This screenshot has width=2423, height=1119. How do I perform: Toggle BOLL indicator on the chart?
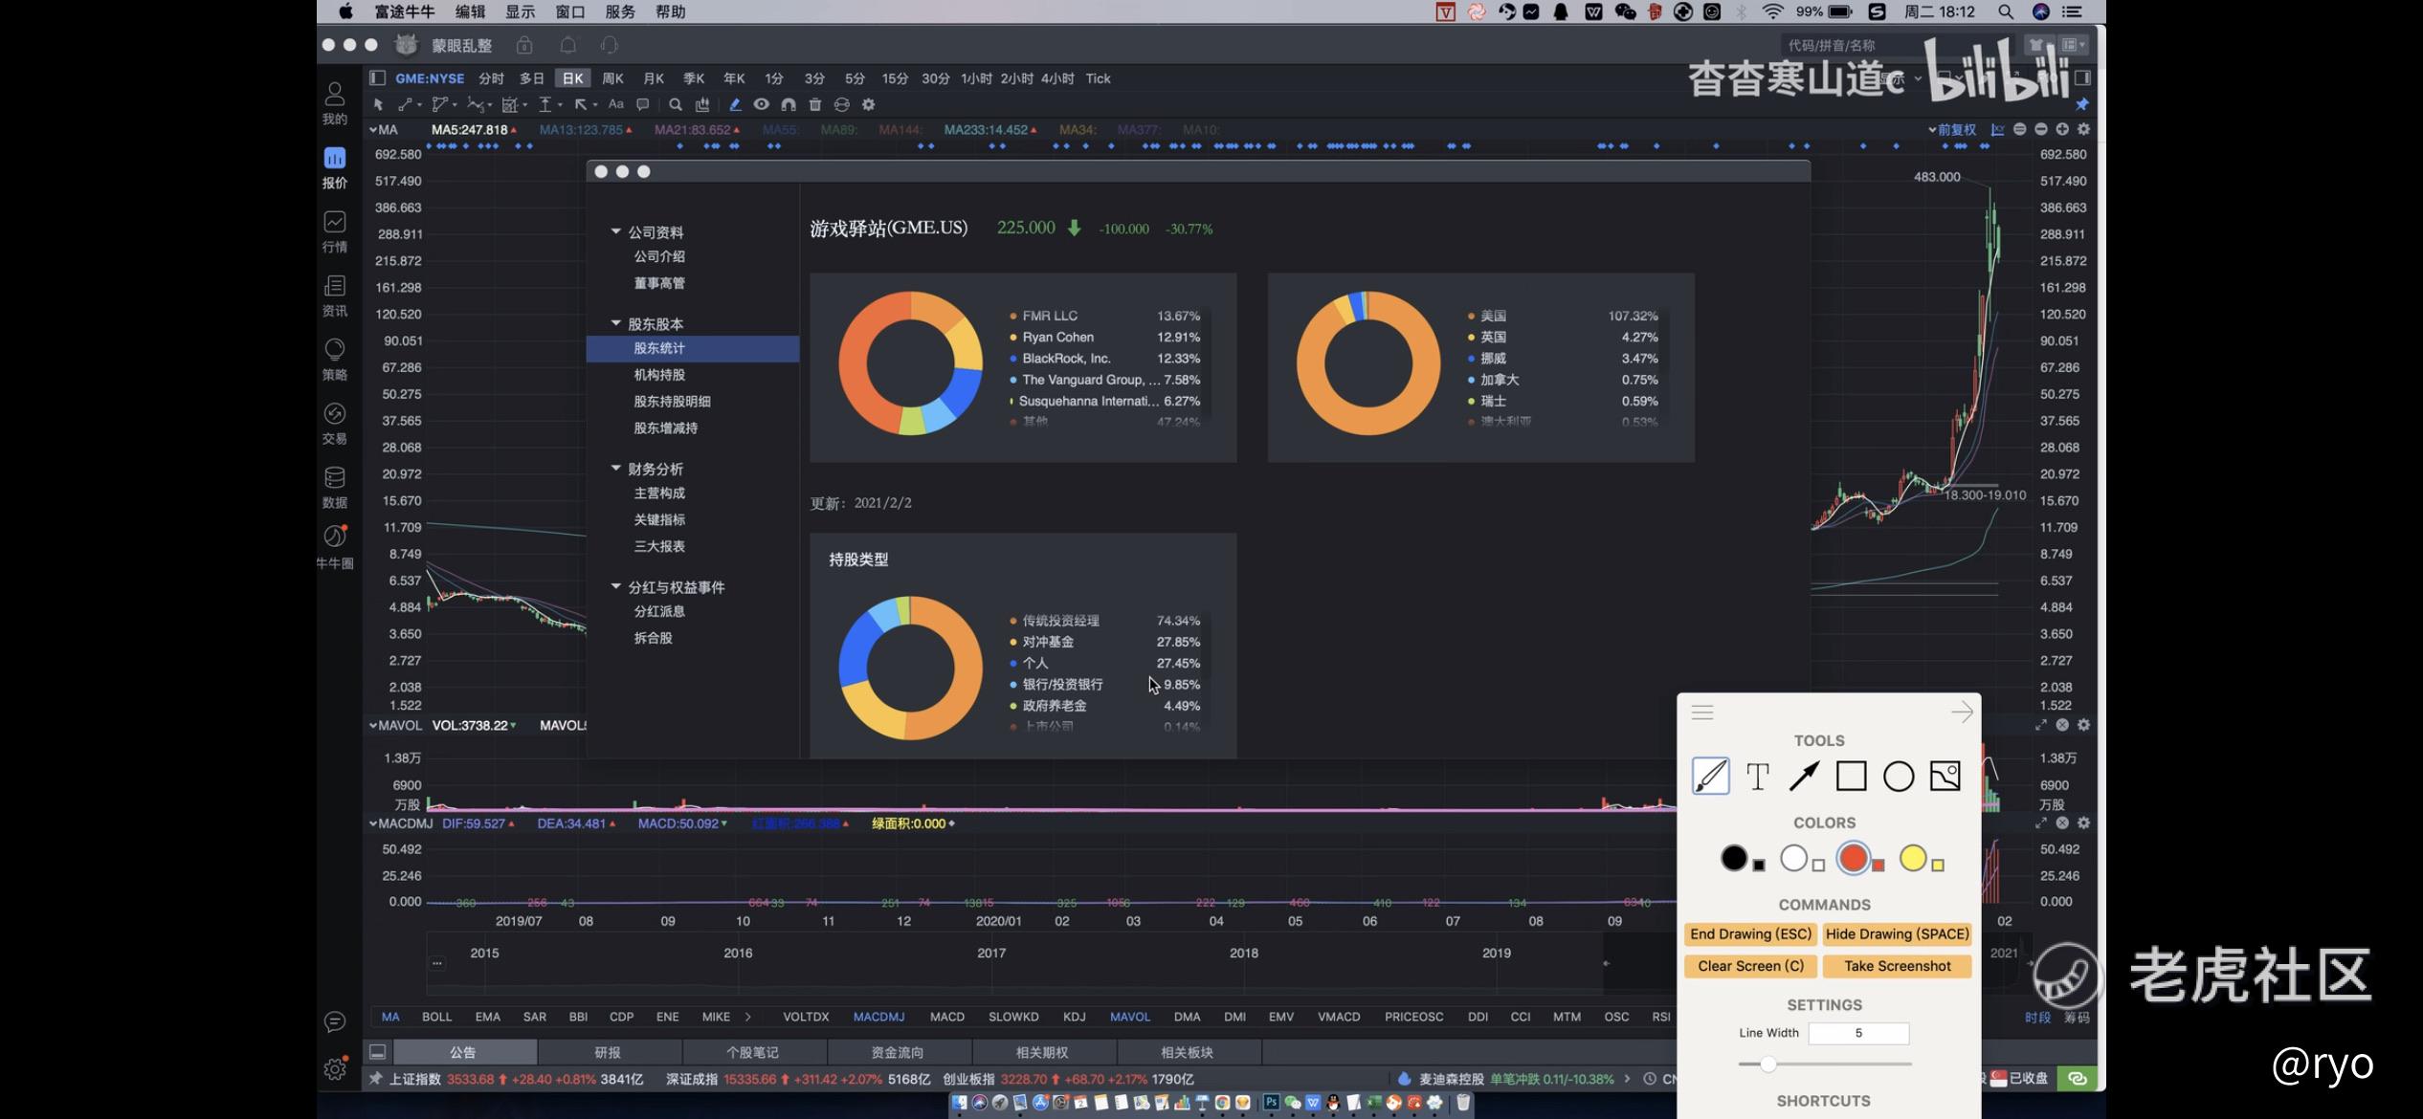click(436, 1017)
